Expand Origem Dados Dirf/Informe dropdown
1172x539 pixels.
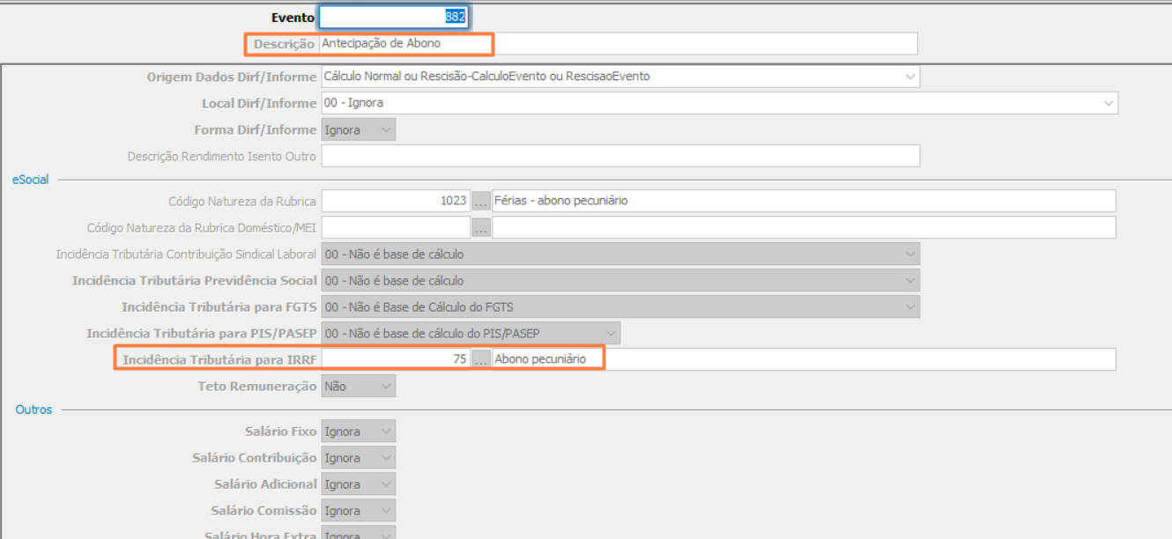(910, 77)
